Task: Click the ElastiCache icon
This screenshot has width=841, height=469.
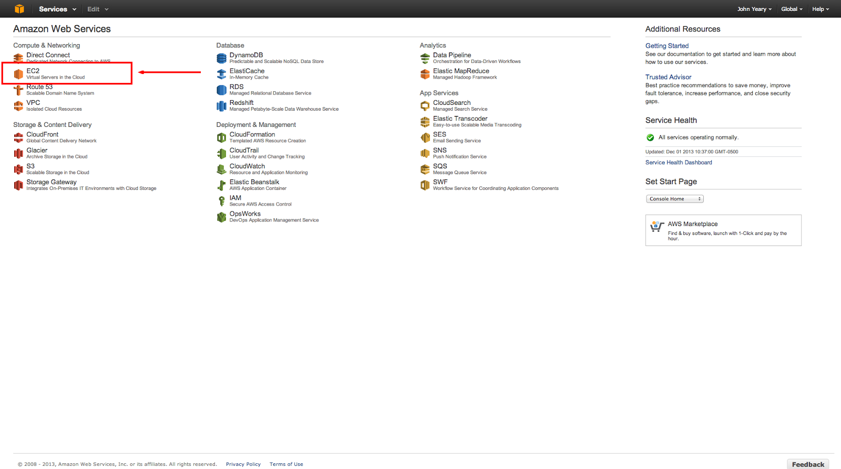Action: pos(222,74)
